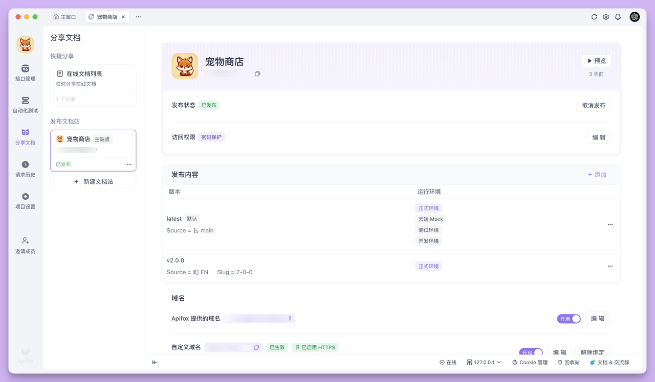Open notifications bell icon
The image size is (655, 382).
(618, 17)
